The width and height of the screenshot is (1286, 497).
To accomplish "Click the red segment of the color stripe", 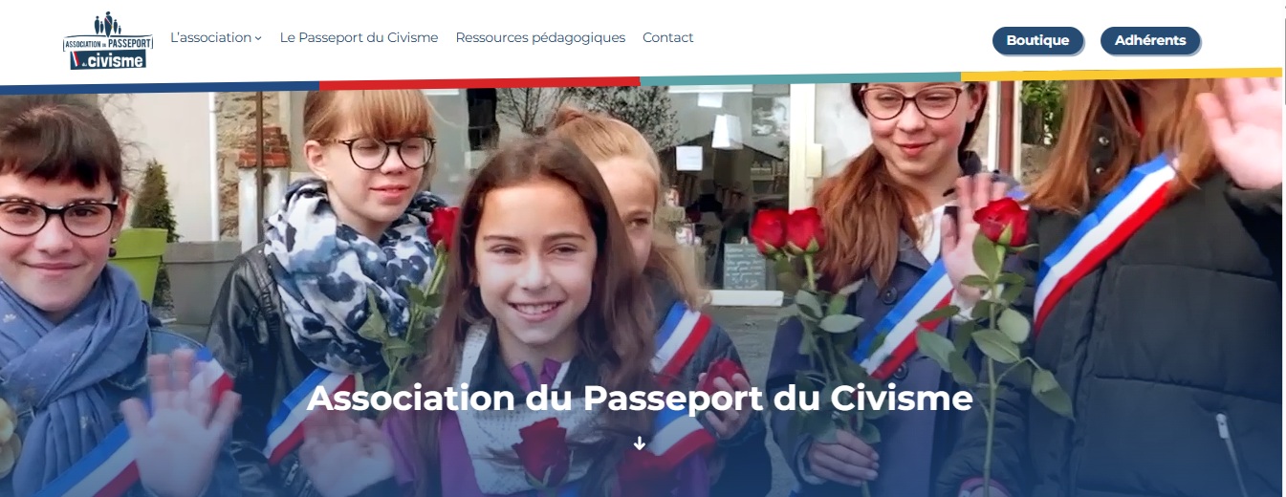I will pyautogui.click(x=480, y=82).
